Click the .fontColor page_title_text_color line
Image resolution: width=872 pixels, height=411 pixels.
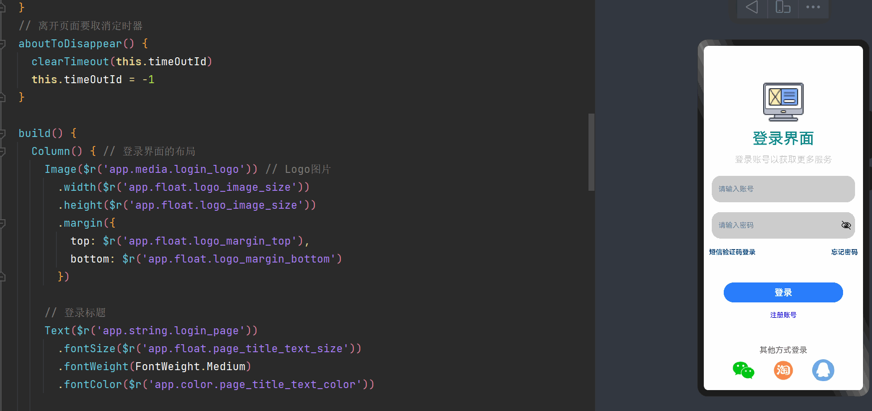tap(216, 385)
